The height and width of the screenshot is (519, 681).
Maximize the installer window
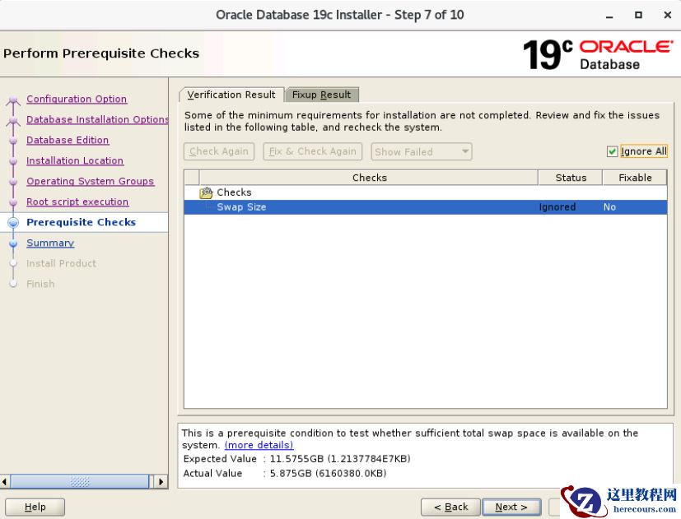tap(638, 15)
